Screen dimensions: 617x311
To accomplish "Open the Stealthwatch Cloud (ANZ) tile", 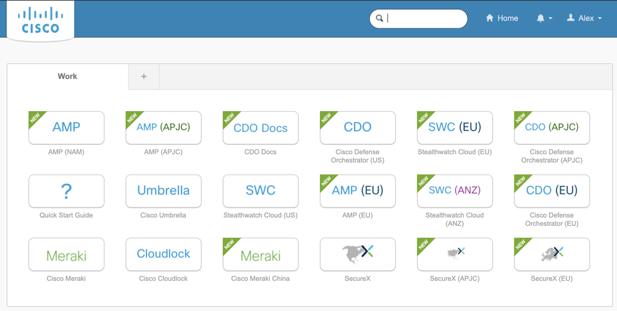I will pos(455,191).
